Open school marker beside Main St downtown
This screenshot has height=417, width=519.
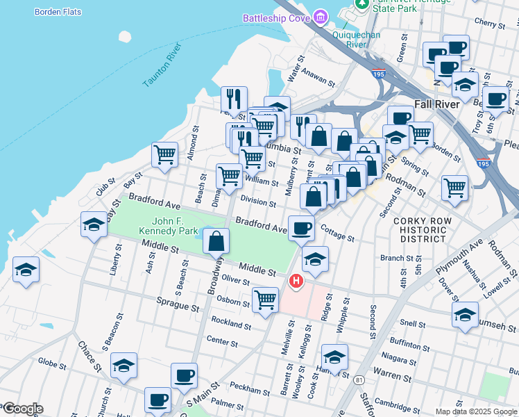click(396, 138)
